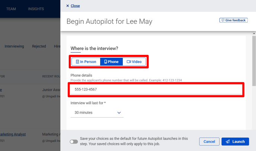
Task: Click the panel's vertical scrollbar
Action: point(254,61)
